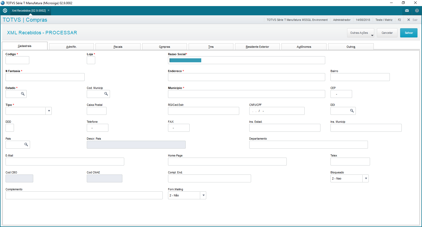Open the Bloqueado dropdown list

366,179
